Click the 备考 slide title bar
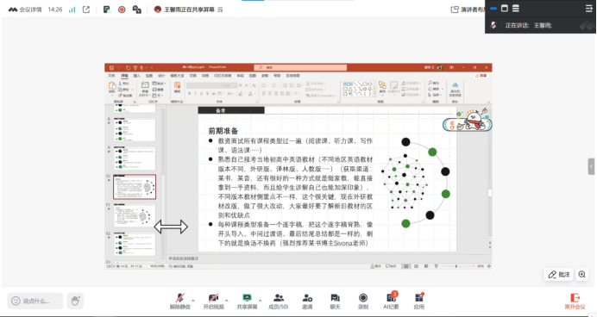 point(231,110)
